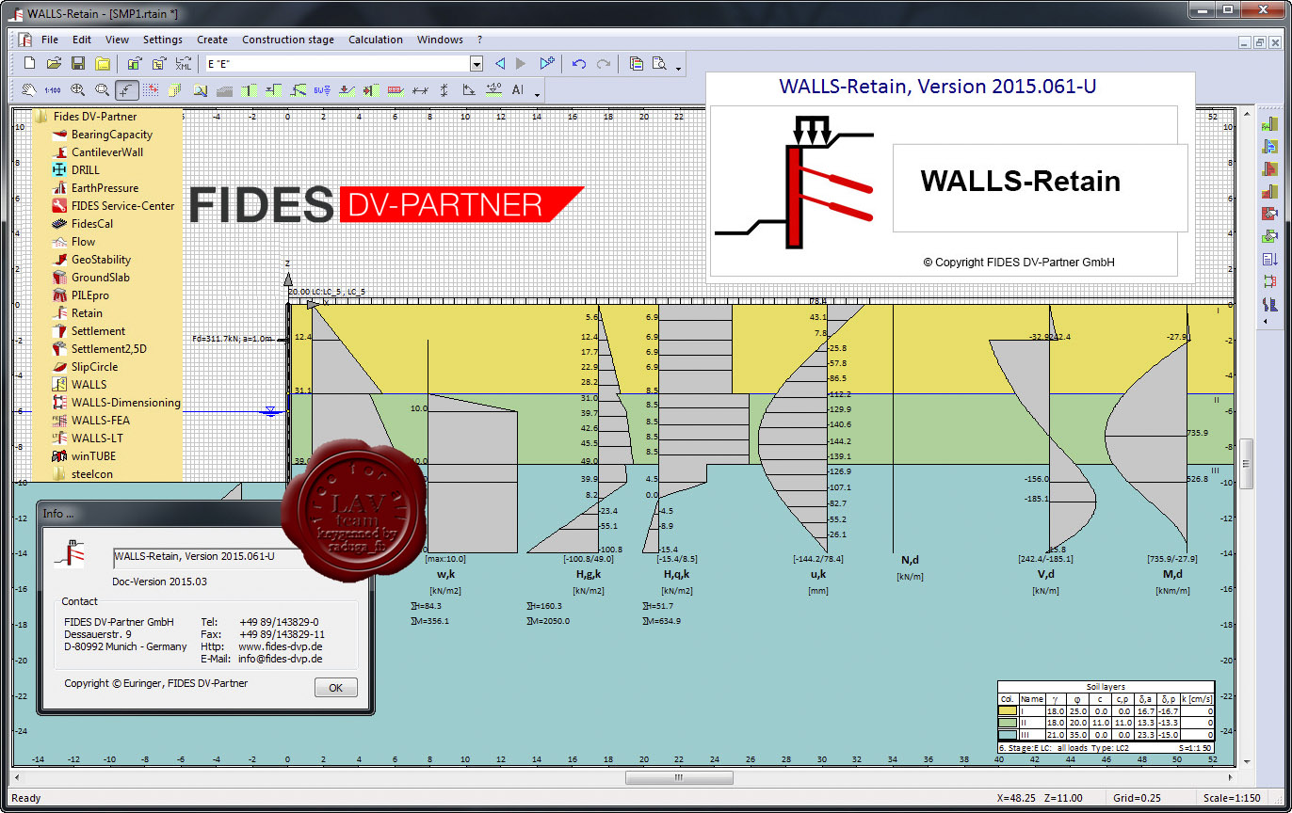
Task: Open the Windows menu
Action: click(x=440, y=40)
